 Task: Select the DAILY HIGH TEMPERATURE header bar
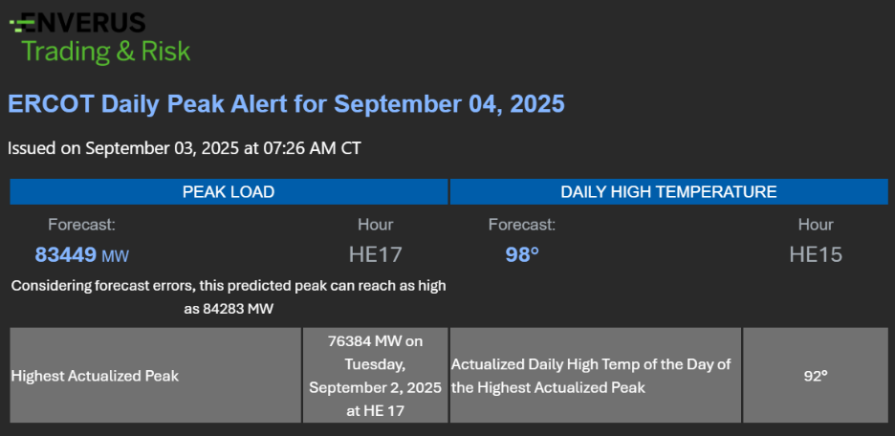coord(668,192)
